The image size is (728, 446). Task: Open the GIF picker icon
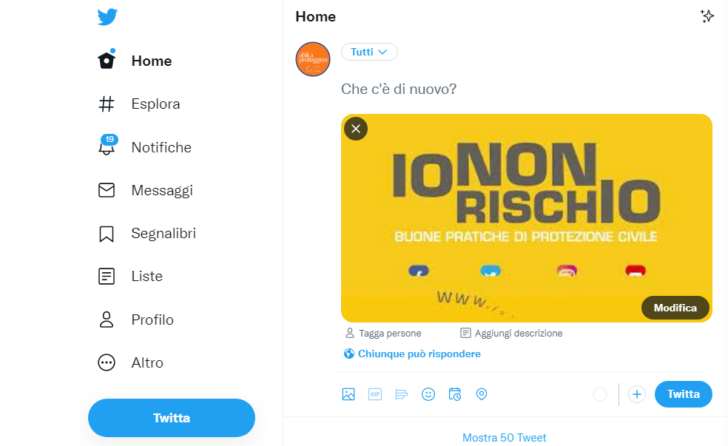374,394
